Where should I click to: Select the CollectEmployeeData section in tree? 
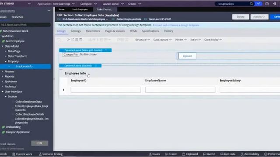point(28,102)
